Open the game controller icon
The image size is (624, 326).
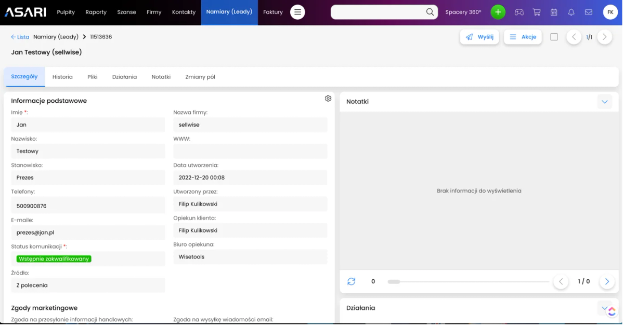519,12
